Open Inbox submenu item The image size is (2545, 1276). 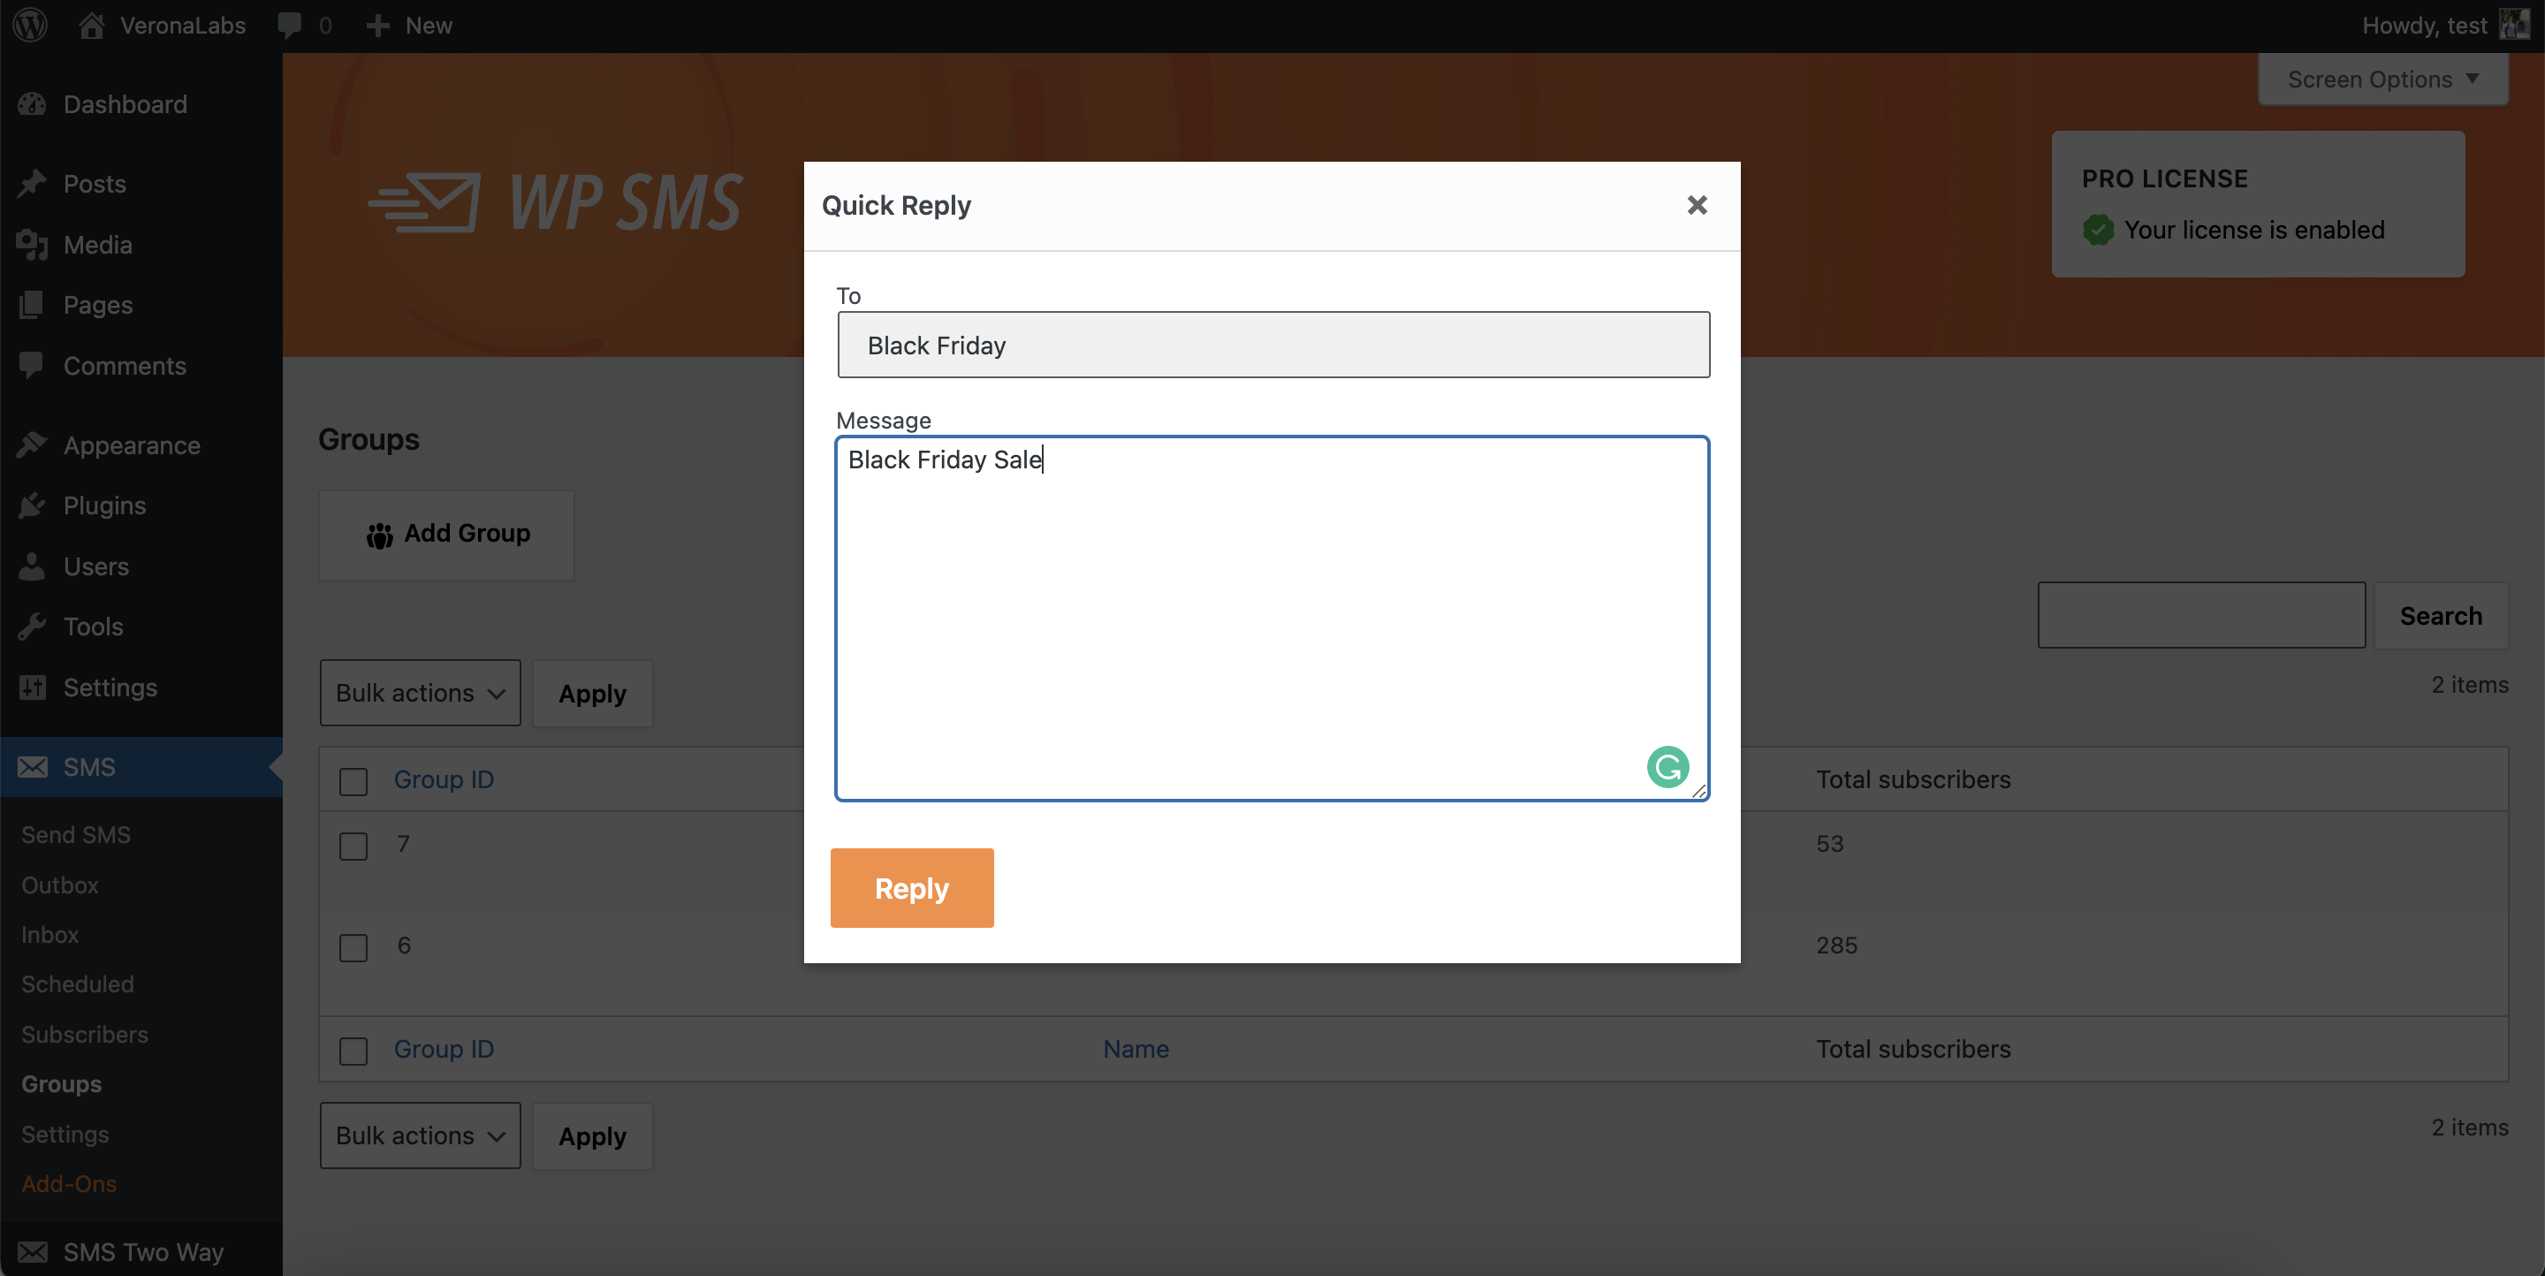50,934
